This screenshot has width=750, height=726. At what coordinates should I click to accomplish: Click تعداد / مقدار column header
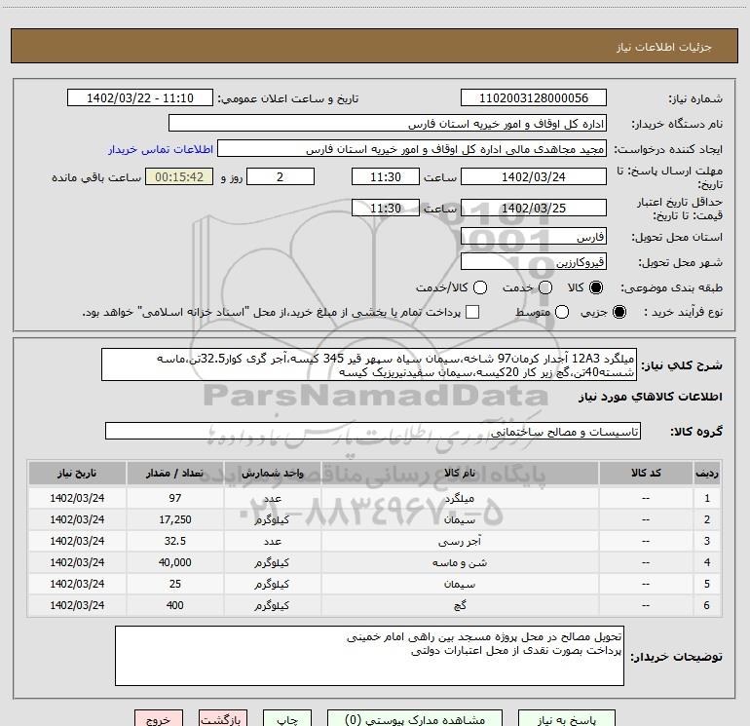click(x=174, y=473)
